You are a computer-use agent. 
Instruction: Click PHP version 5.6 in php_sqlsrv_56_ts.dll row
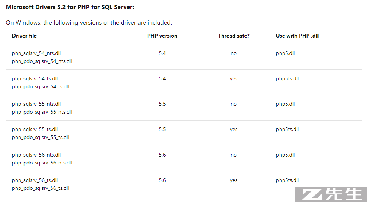(162, 180)
